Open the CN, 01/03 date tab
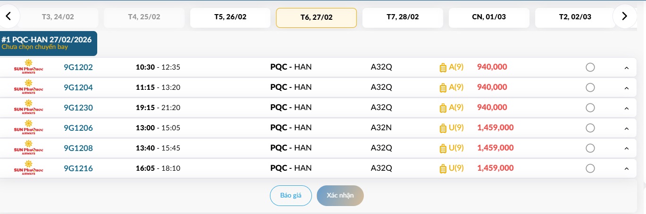This screenshot has height=214, width=646. click(x=488, y=17)
